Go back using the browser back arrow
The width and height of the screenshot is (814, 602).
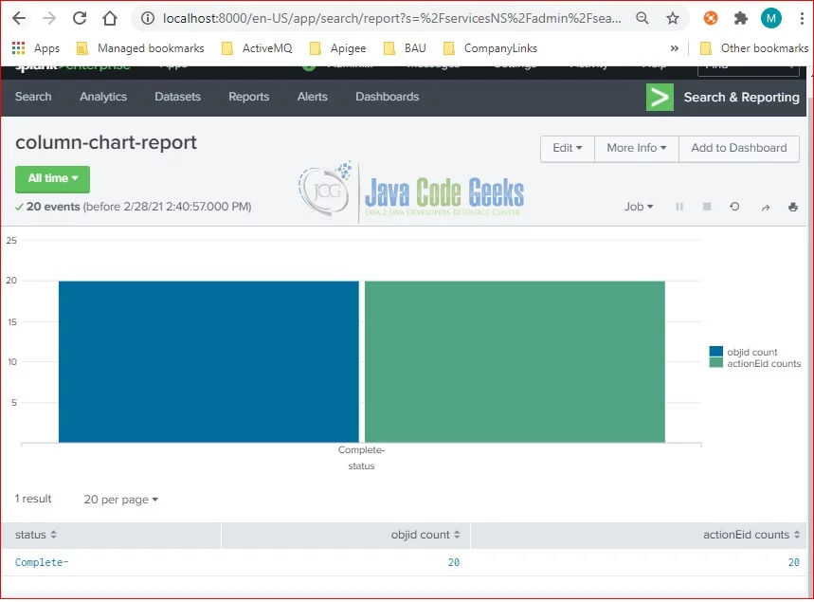(x=19, y=19)
